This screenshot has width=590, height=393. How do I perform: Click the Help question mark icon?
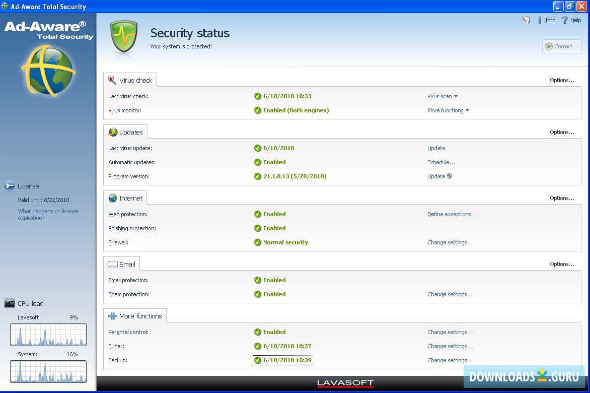(x=564, y=20)
